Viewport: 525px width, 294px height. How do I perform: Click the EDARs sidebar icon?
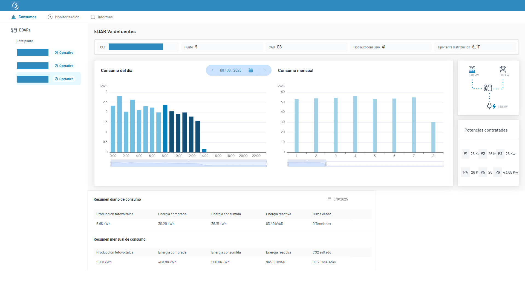[14, 30]
